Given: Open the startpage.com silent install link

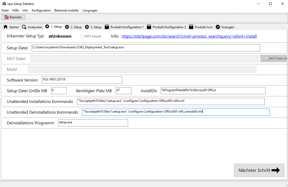Looking at the screenshot, I should coord(189,36).
